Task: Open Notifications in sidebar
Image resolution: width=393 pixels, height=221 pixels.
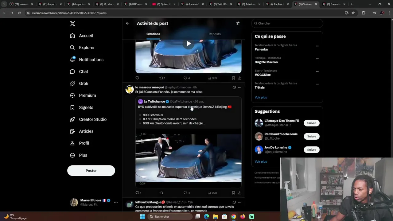Action: [x=87, y=60]
